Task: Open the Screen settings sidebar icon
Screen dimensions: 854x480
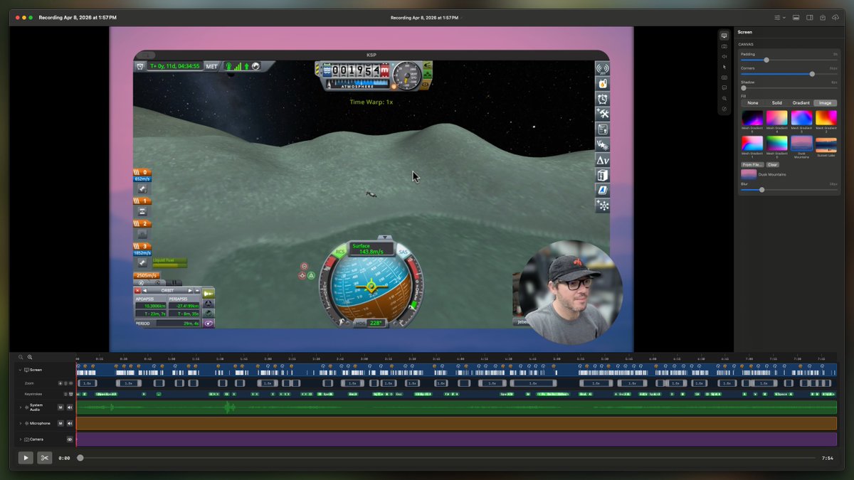Action: (x=724, y=35)
